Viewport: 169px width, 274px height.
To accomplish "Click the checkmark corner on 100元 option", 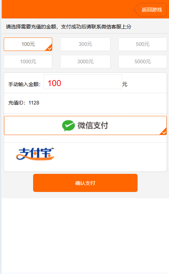I will point(49,48).
